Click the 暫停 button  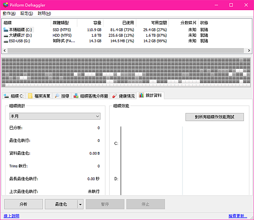[105, 204]
